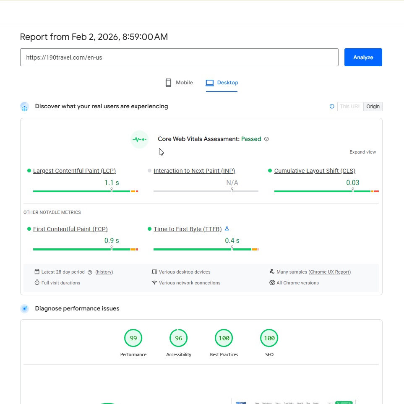The width and height of the screenshot is (404, 404).
Task: Select the This URL toggle option
Action: click(350, 107)
